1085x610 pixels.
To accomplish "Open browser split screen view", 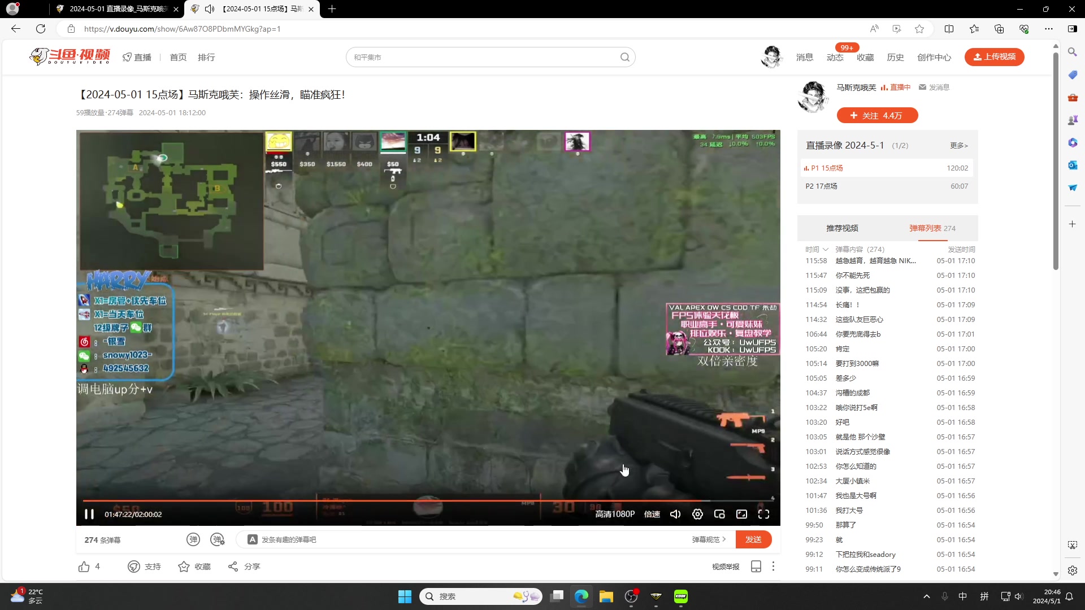I will 949,29.
